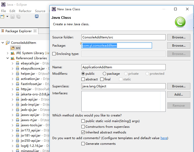The image size is (194, 152).
Task: Enable Constructors from superclass checkbox
Action: [x=83, y=127]
